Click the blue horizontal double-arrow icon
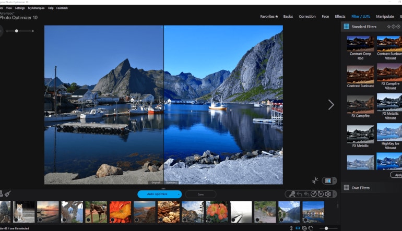The image size is (402, 231). [298, 228]
